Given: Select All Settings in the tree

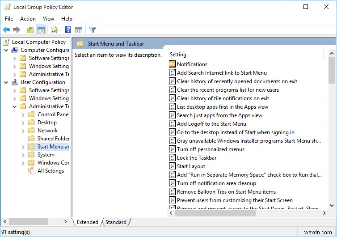Looking at the screenshot, I should click(51, 171).
